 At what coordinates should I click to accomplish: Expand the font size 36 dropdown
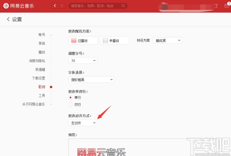pos(83,61)
